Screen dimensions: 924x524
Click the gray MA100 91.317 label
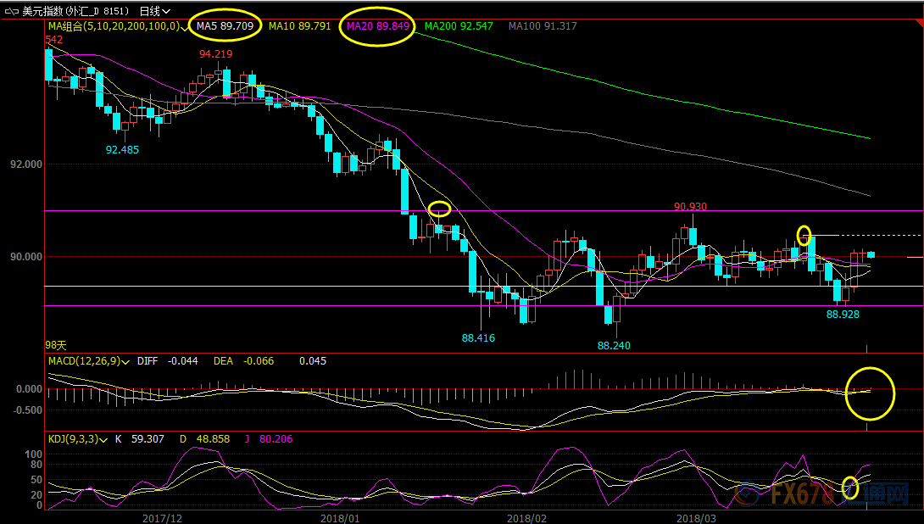tap(543, 26)
